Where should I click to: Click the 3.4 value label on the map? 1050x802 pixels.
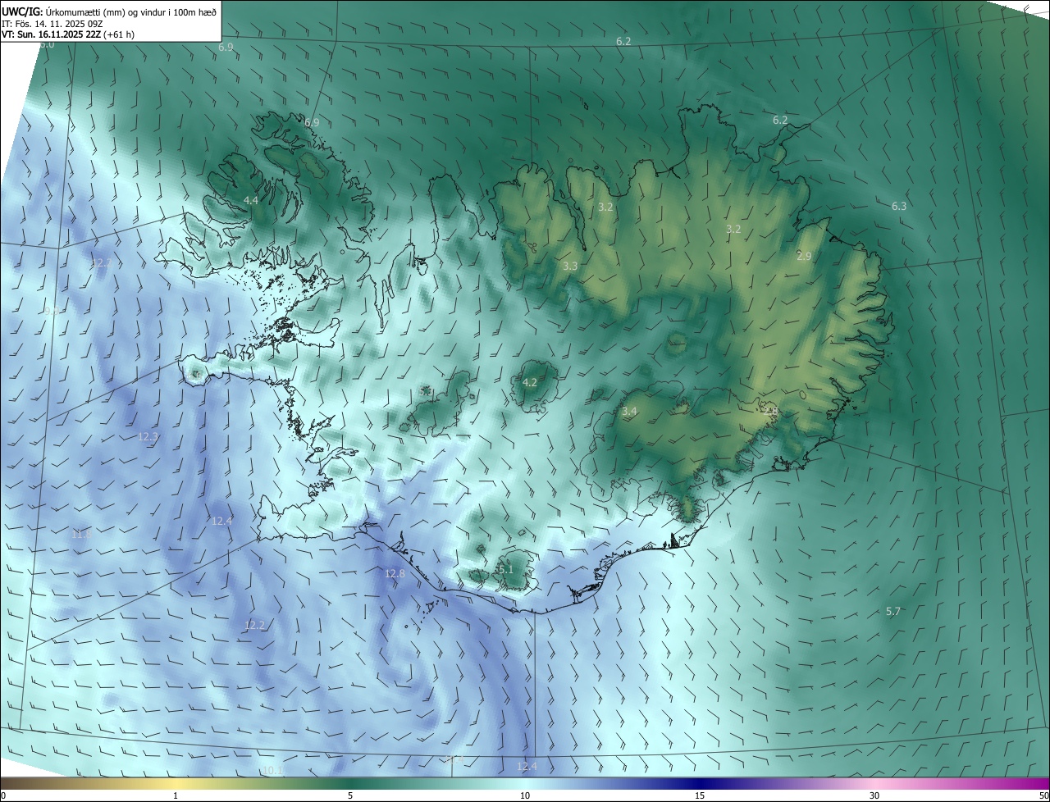pos(629,411)
